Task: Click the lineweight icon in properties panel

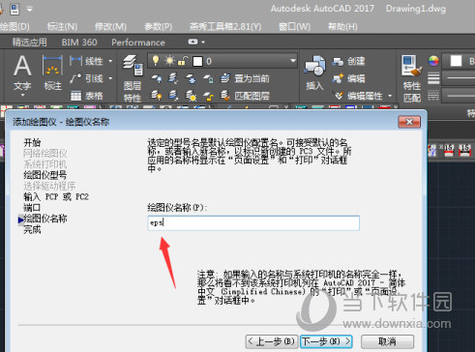Action: coord(433,78)
